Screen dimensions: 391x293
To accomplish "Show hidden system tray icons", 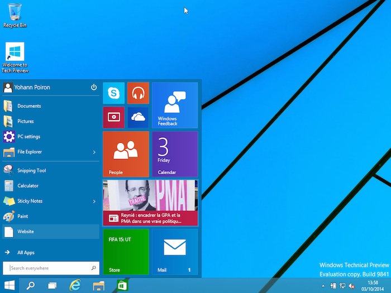I will pos(323,286).
